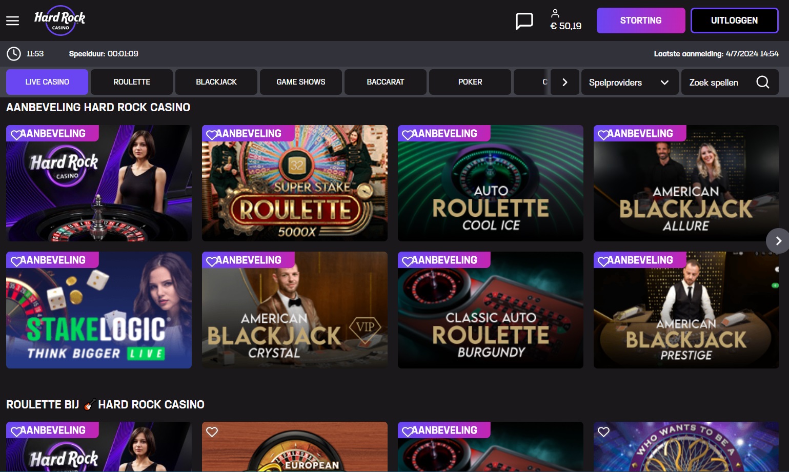Screen dimensions: 789x472
Task: Click the Uitloggen button
Action: tap(734, 20)
